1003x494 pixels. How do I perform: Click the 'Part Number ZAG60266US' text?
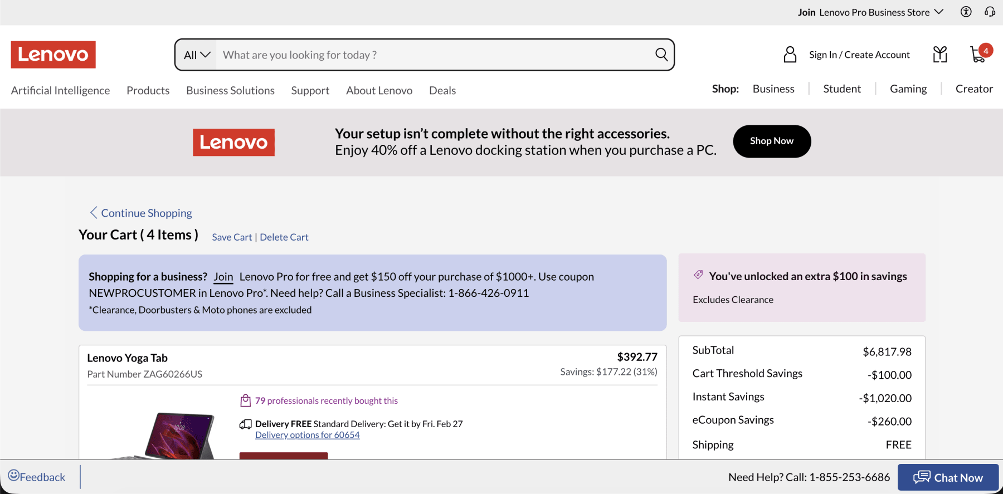click(x=145, y=374)
